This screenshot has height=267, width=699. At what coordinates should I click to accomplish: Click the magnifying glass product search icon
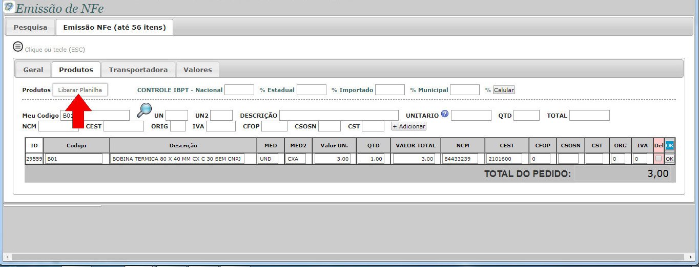point(144,110)
